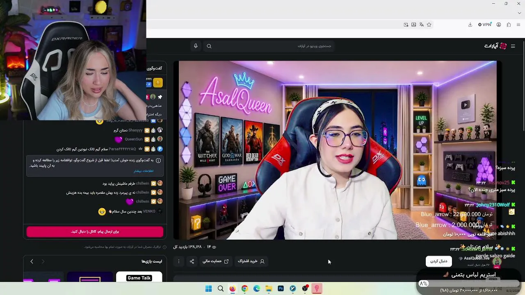Open the browser extensions menu
525x295 pixels.
coord(509,25)
